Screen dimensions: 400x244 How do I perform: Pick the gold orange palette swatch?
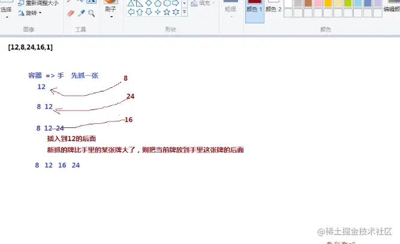(x=328, y=3)
